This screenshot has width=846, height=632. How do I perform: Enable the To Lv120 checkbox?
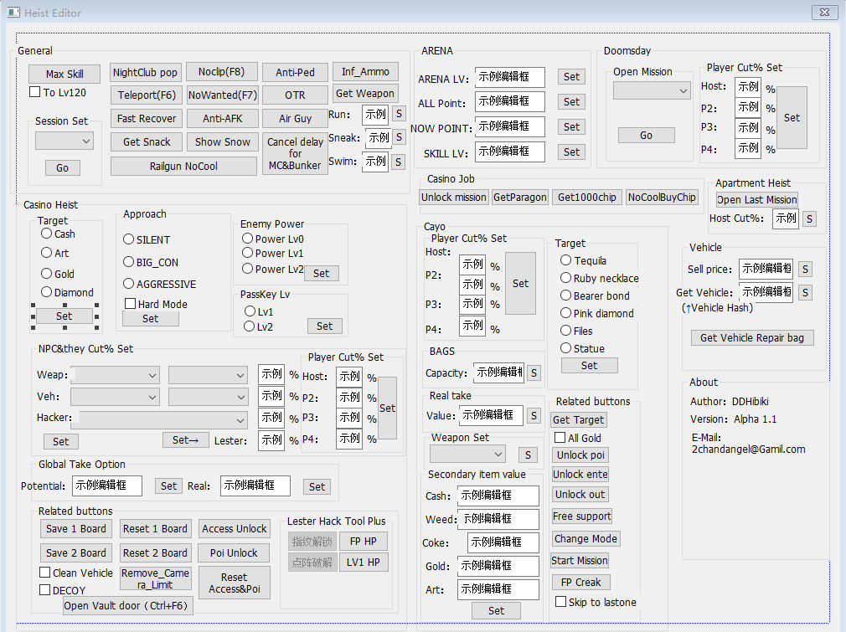pyautogui.click(x=35, y=92)
